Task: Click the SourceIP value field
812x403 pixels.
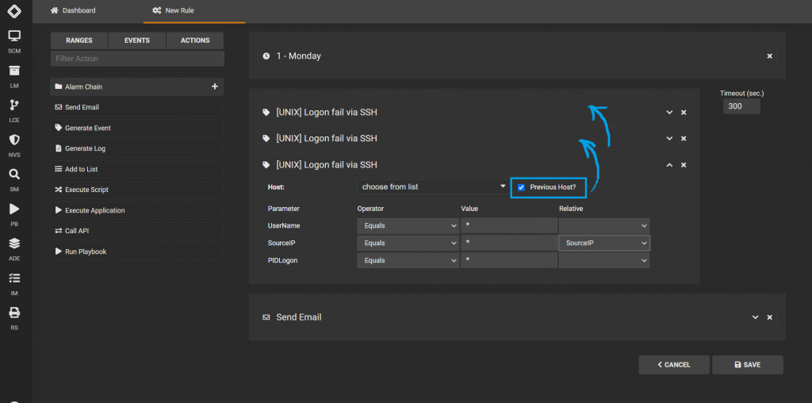Action: coord(509,243)
